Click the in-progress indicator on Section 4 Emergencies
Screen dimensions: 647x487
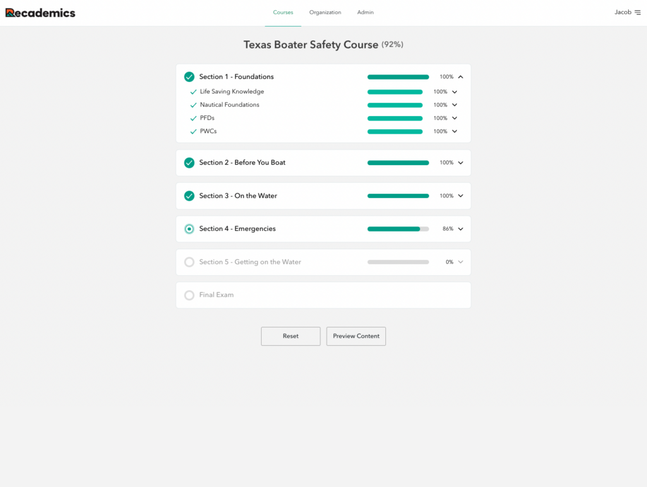pyautogui.click(x=189, y=228)
